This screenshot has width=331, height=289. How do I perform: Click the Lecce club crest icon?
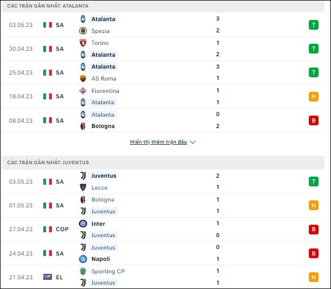pyautogui.click(x=83, y=187)
